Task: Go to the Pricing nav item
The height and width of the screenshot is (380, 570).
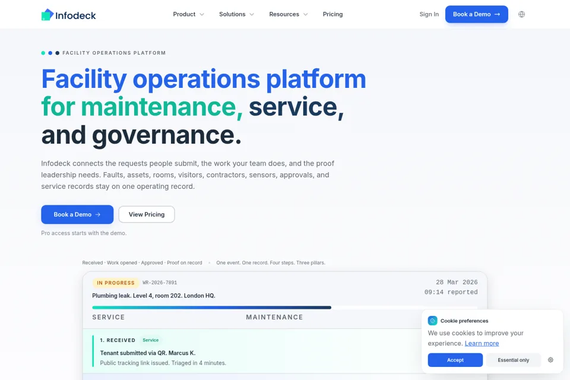Action: (x=332, y=14)
